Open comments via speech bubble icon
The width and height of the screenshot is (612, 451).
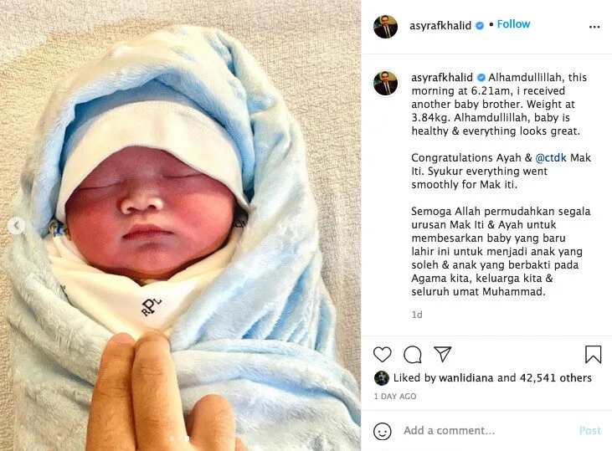[413, 354]
